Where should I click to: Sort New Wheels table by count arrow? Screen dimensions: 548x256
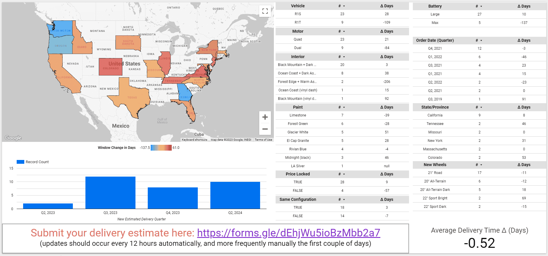tap(481, 165)
